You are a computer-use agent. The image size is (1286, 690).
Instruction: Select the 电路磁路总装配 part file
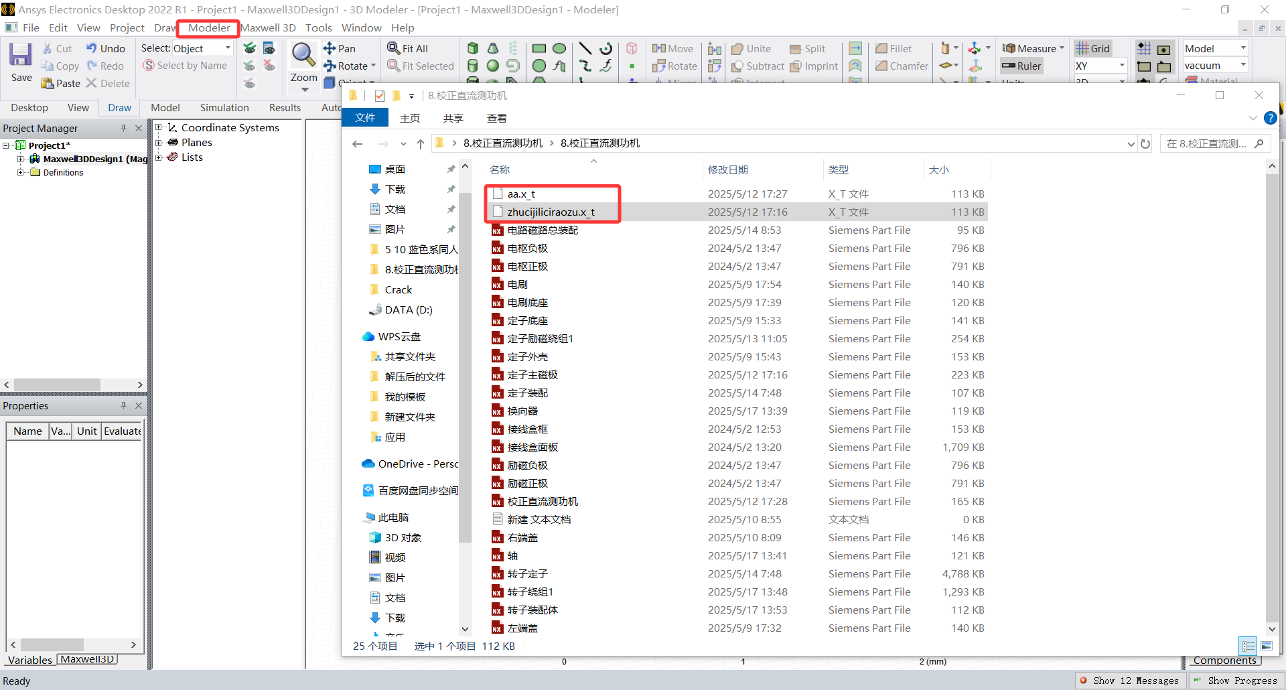pos(543,230)
